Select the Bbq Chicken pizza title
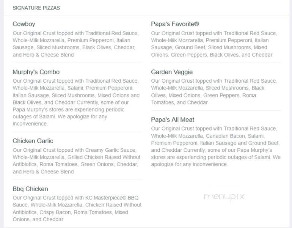Screen dimensions: 292x228 [30, 189]
